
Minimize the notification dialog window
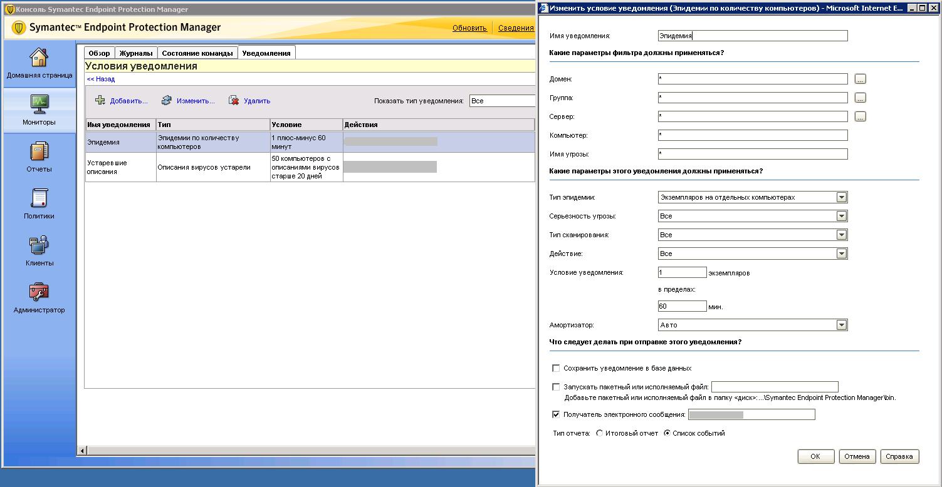pyautogui.click(x=911, y=8)
